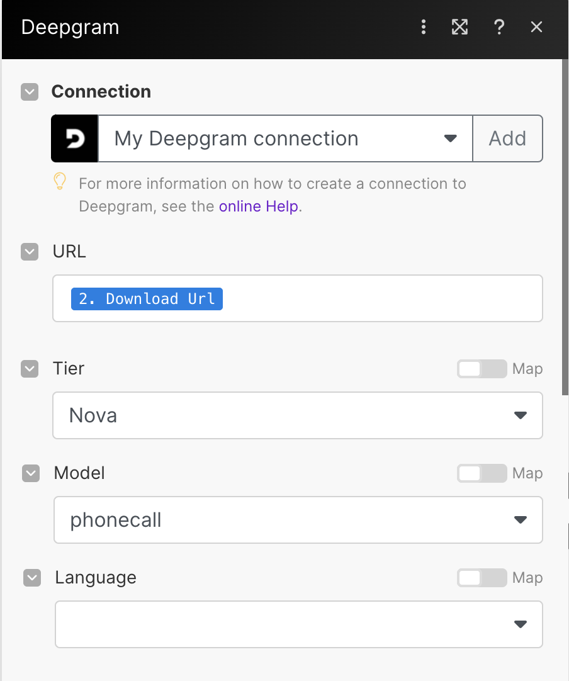Click the lightbulb hint icon
This screenshot has width=569, height=681.
60,182
